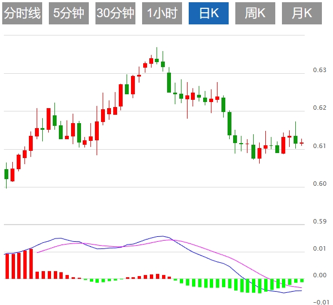Click the last candlestick on the right

coord(301,143)
